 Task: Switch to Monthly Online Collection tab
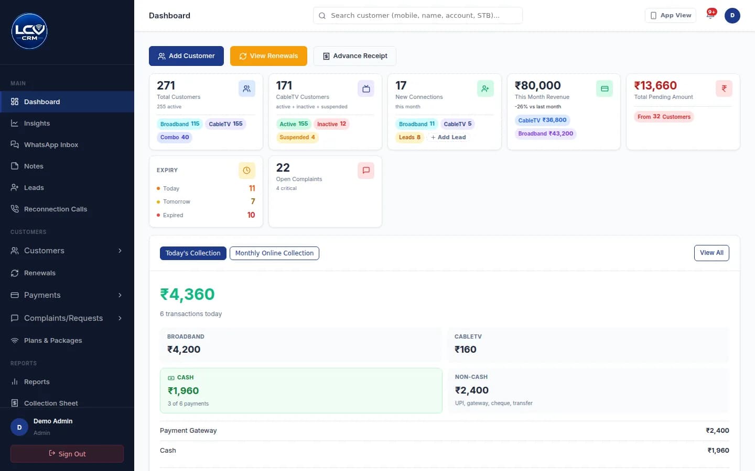pos(274,253)
